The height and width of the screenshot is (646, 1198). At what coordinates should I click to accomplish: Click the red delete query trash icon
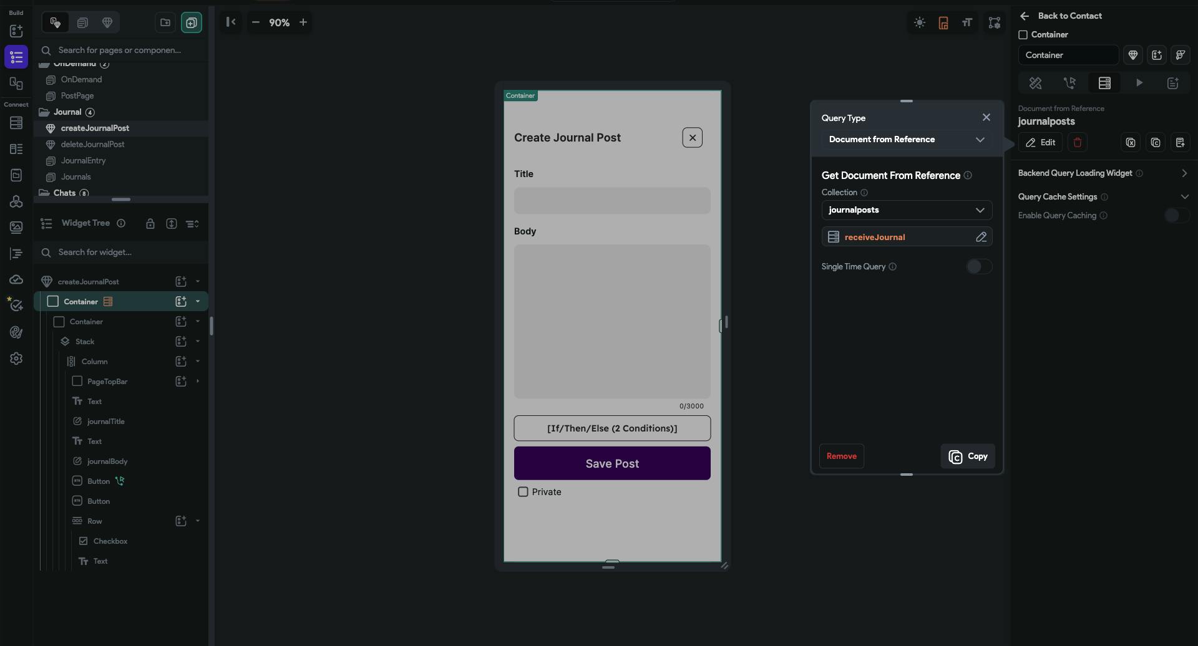1078,143
